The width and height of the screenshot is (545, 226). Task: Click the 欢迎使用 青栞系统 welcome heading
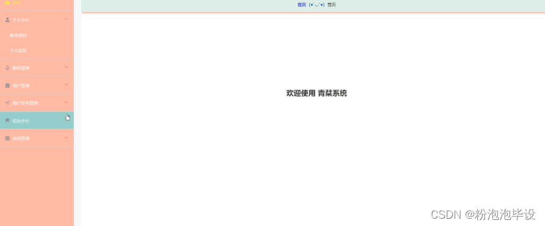pyautogui.click(x=316, y=93)
